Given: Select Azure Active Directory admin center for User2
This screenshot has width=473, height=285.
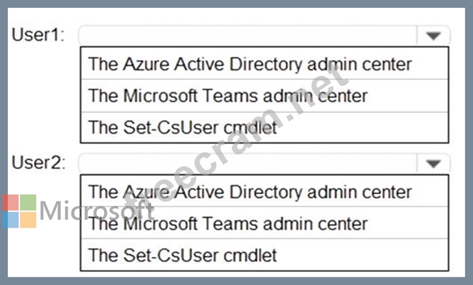Looking at the screenshot, I should pos(250,192).
